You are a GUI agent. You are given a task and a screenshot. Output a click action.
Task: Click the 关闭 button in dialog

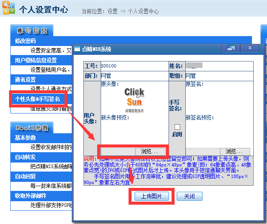coord(189,196)
